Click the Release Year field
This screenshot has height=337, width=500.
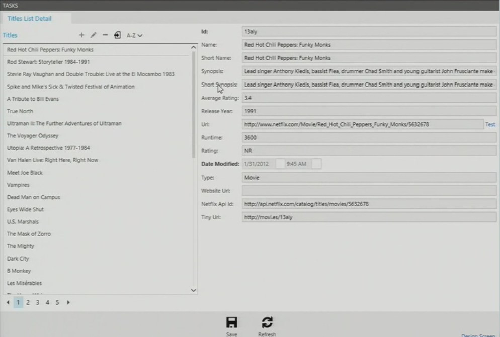pyautogui.click(x=369, y=111)
